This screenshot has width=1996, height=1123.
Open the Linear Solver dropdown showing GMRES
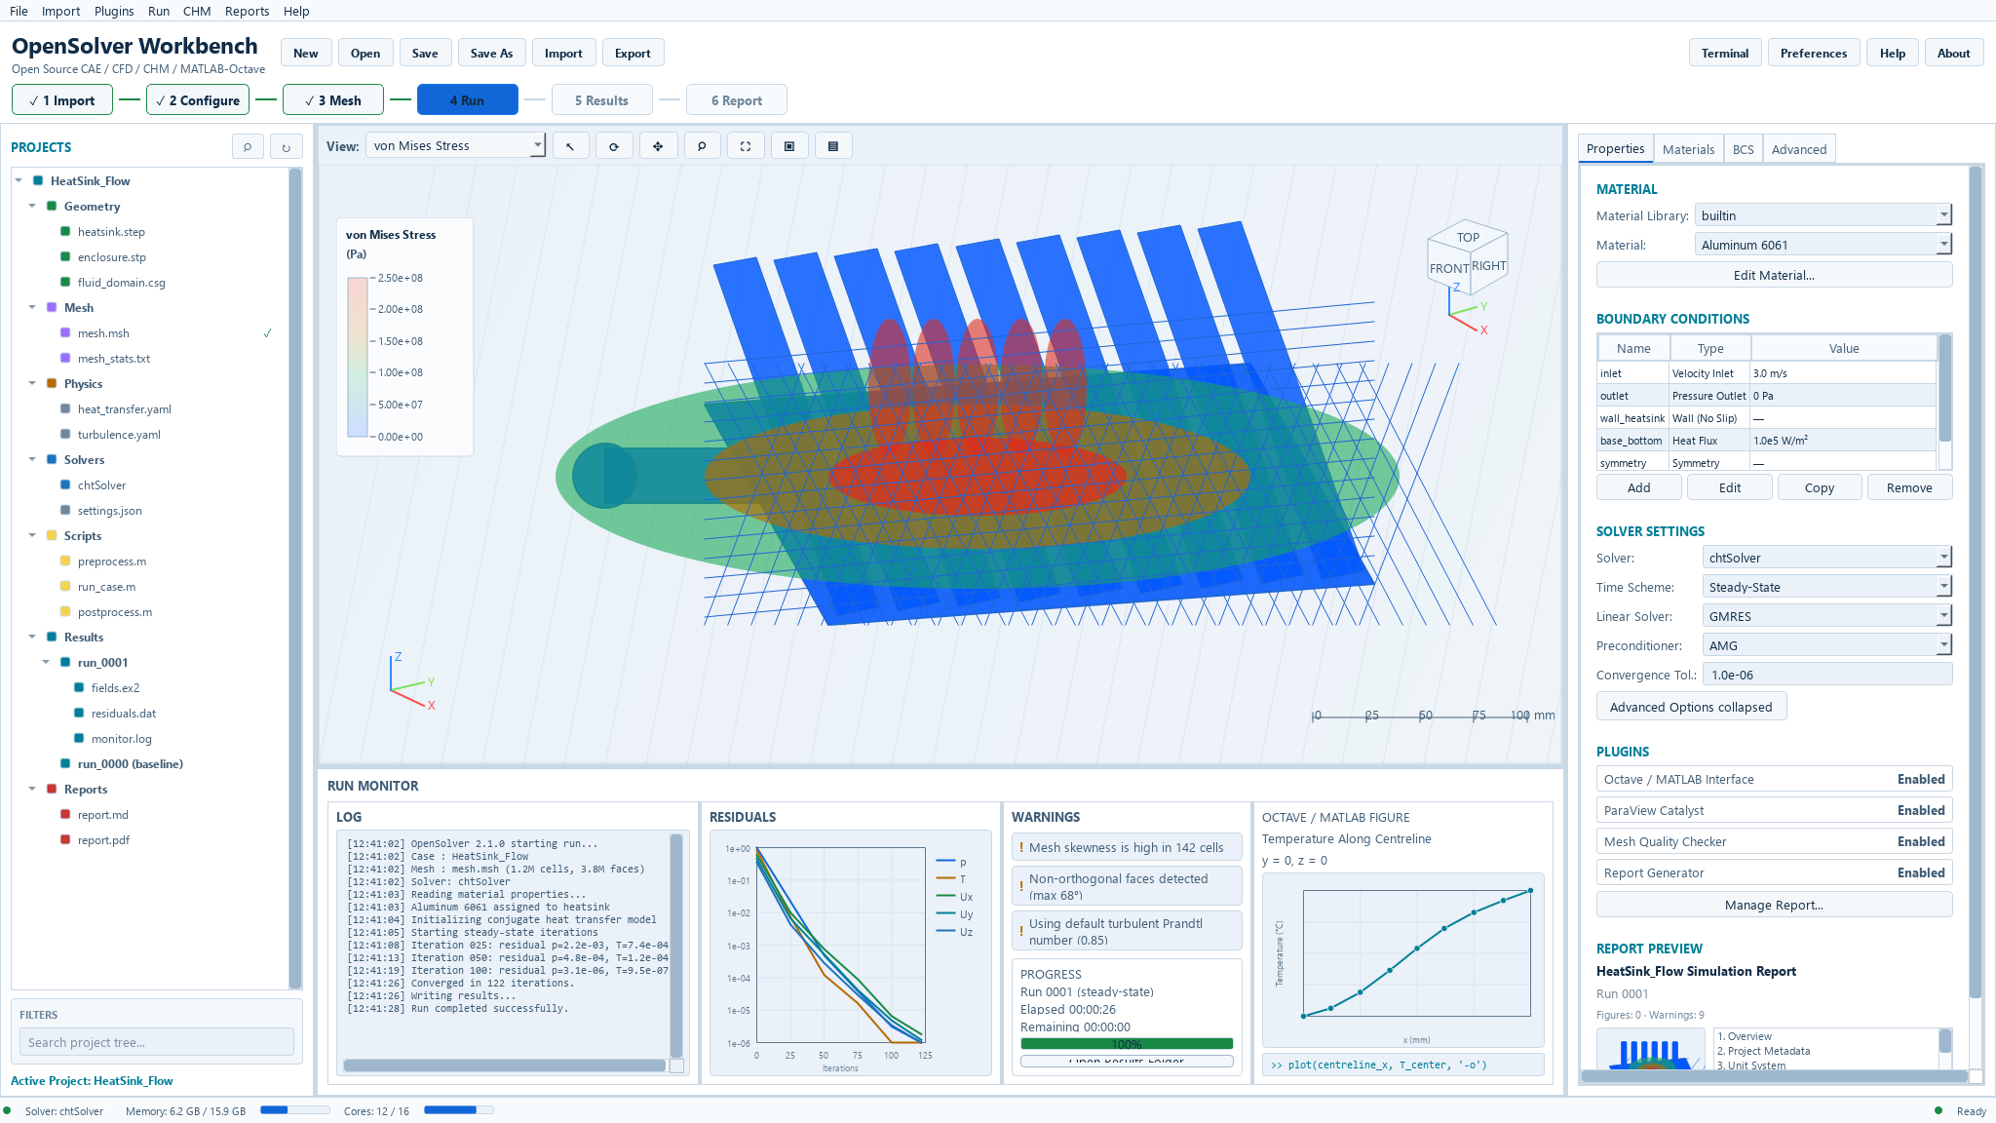[1826, 616]
